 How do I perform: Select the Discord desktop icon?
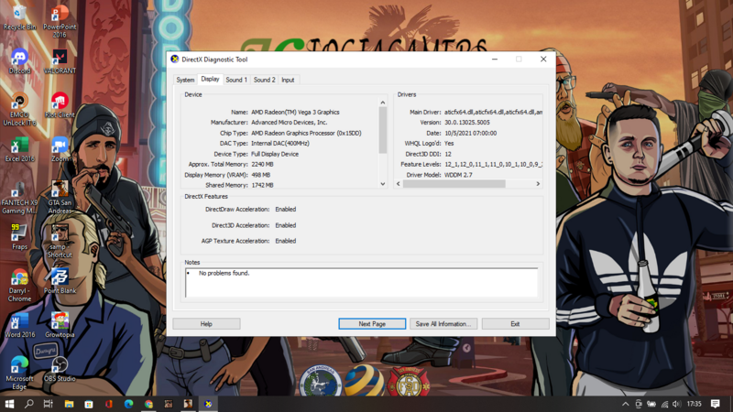(x=19, y=61)
